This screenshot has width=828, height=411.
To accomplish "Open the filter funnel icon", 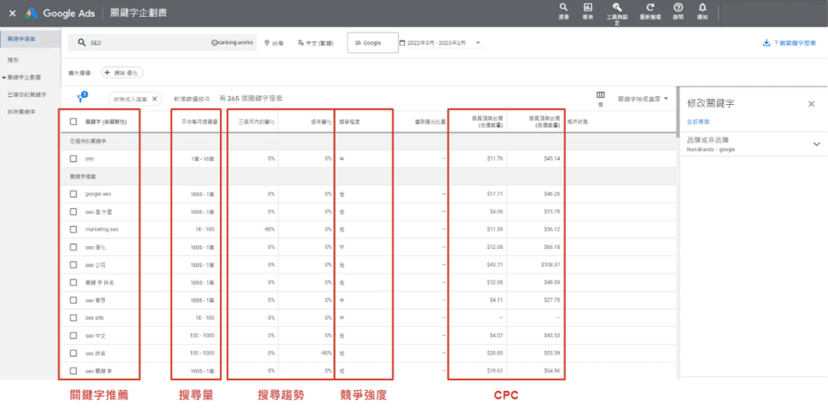I will tap(81, 99).
